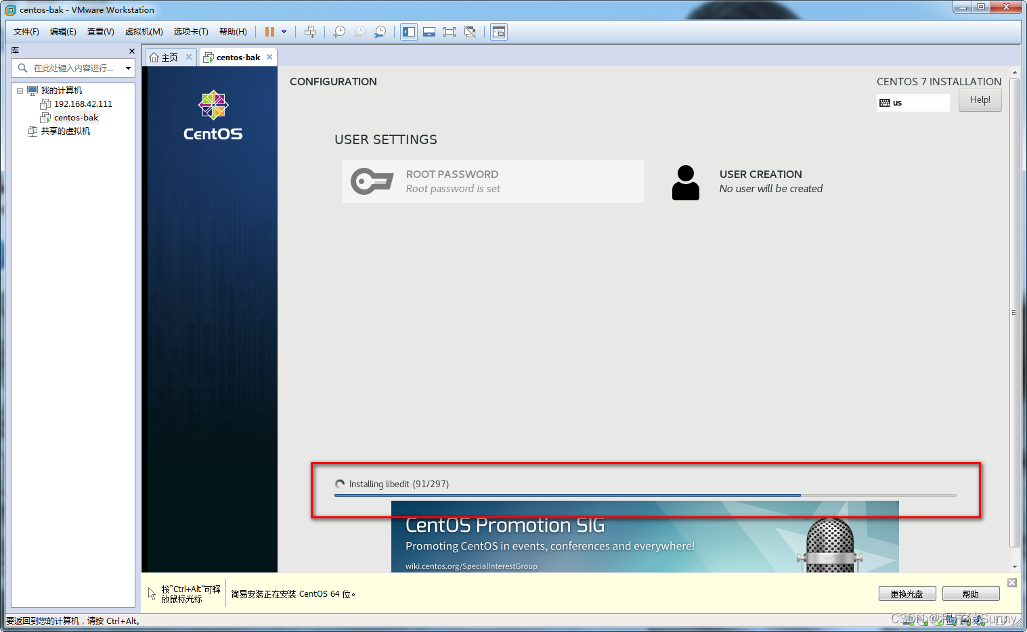The height and width of the screenshot is (632, 1027).
Task: Open the 查看(V) menu
Action: click(x=100, y=32)
